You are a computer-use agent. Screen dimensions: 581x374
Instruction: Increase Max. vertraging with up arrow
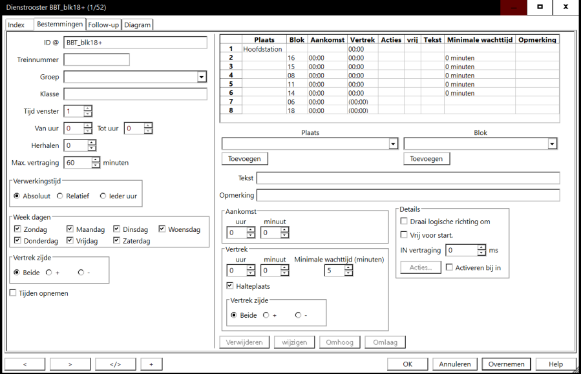(x=96, y=160)
